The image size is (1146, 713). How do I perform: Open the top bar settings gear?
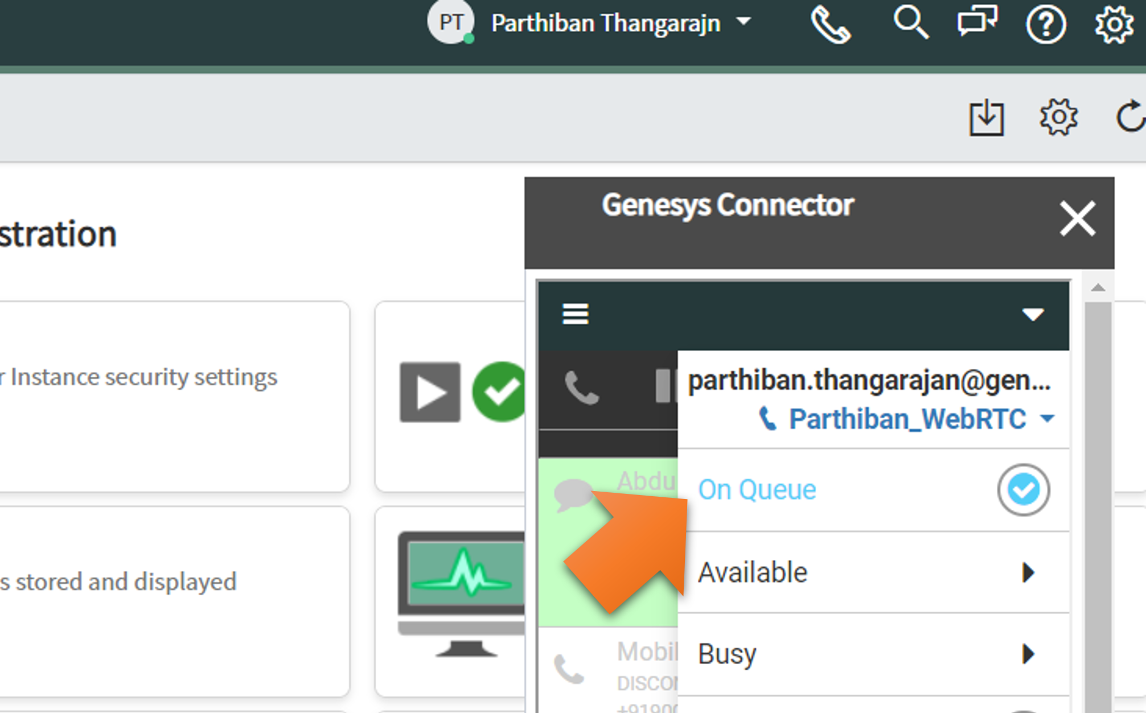click(1114, 24)
